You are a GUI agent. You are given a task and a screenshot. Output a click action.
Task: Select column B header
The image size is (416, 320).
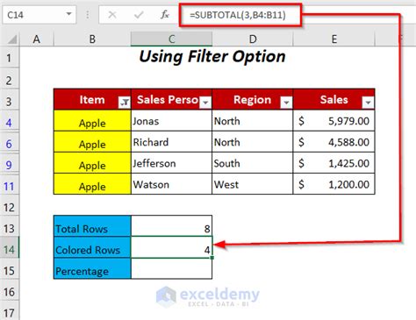click(x=92, y=39)
